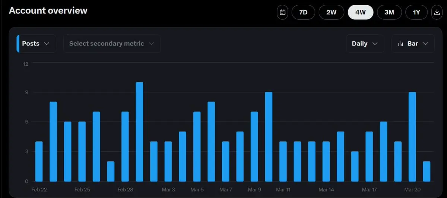447x198 pixels.
Task: Click the Mar 17 bar
Action: (x=369, y=157)
